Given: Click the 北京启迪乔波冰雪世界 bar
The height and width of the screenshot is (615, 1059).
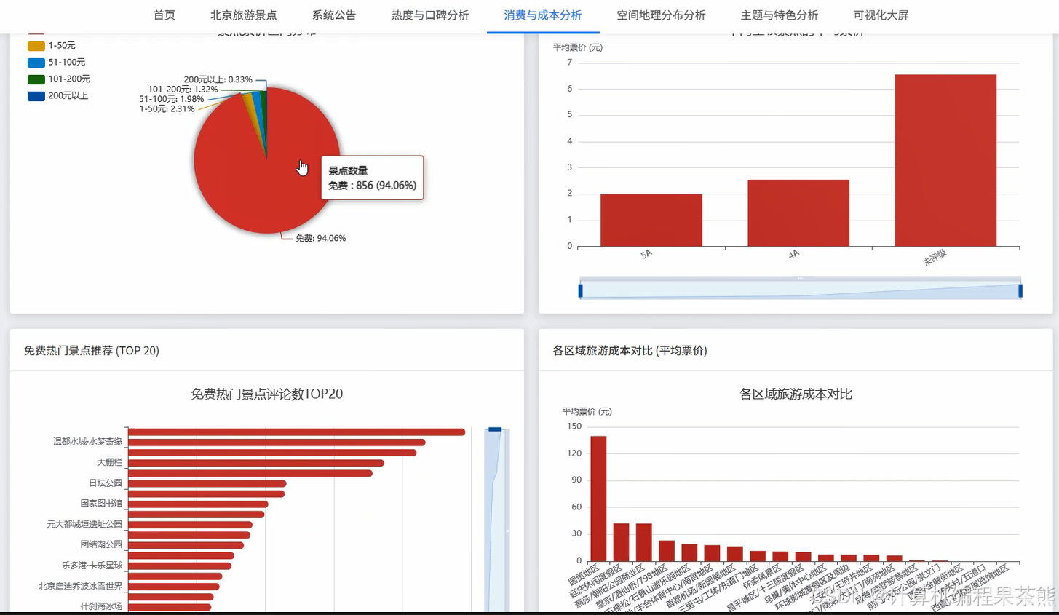Looking at the screenshot, I should [173, 587].
